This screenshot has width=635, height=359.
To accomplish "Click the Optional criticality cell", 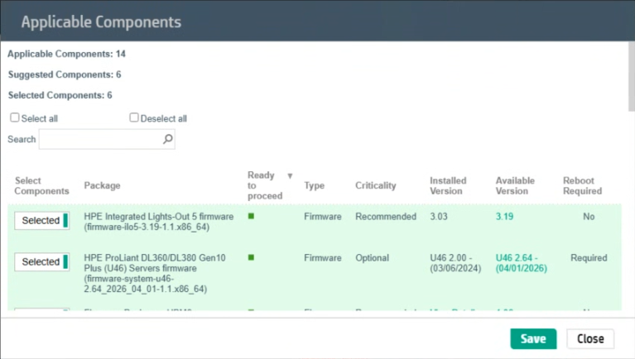I will click(x=372, y=258).
